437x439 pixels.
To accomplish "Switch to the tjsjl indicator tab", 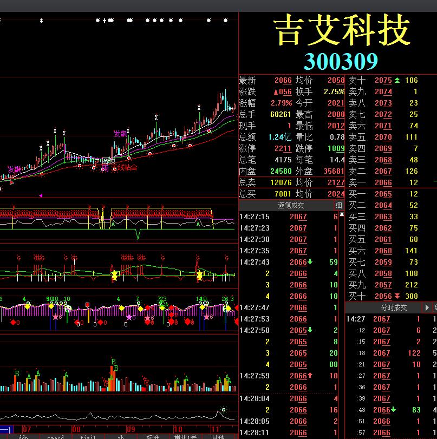I will 88,437.
